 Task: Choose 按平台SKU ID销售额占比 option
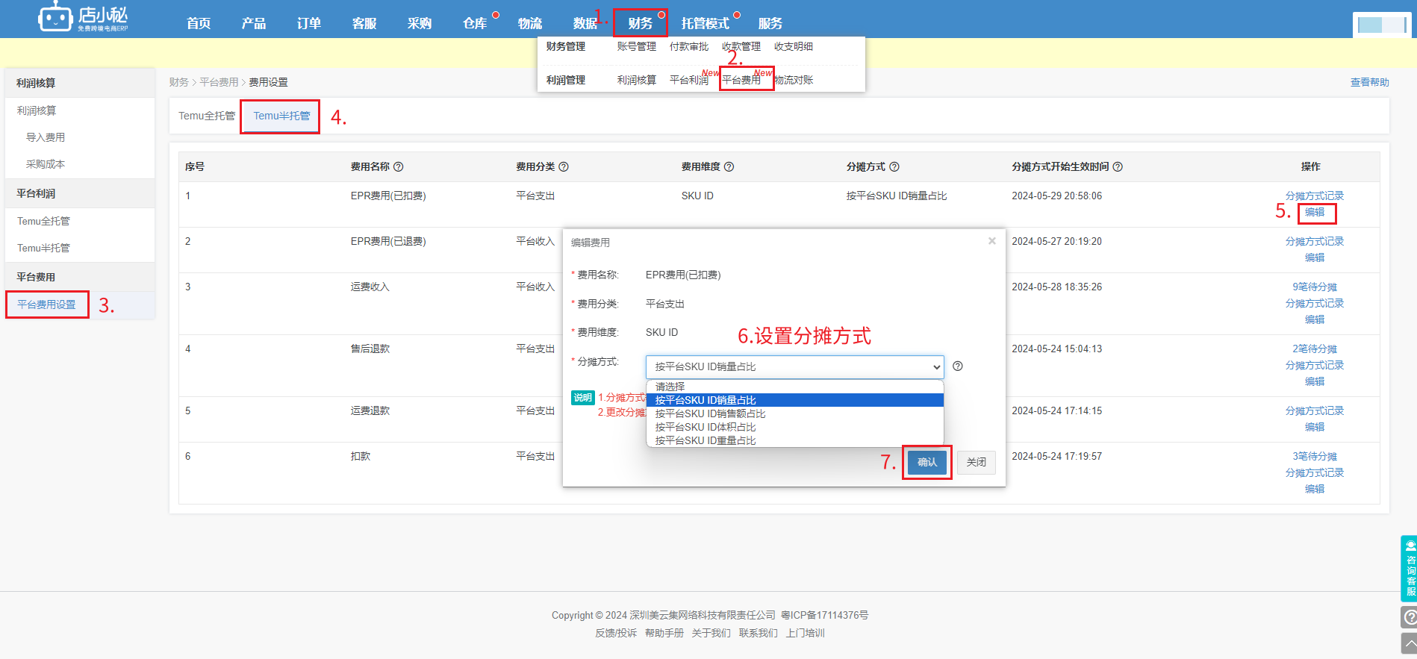(x=710, y=413)
